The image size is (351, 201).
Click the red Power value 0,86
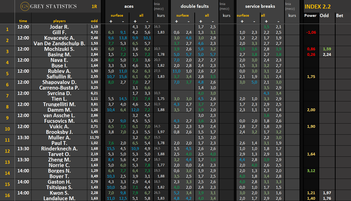311,49
